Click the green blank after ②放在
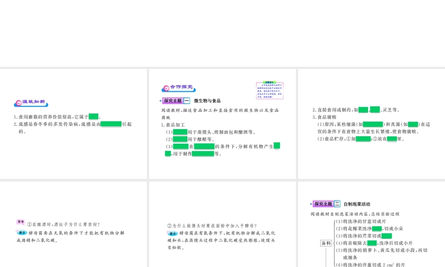The image size is (445, 267). (x=392, y=139)
